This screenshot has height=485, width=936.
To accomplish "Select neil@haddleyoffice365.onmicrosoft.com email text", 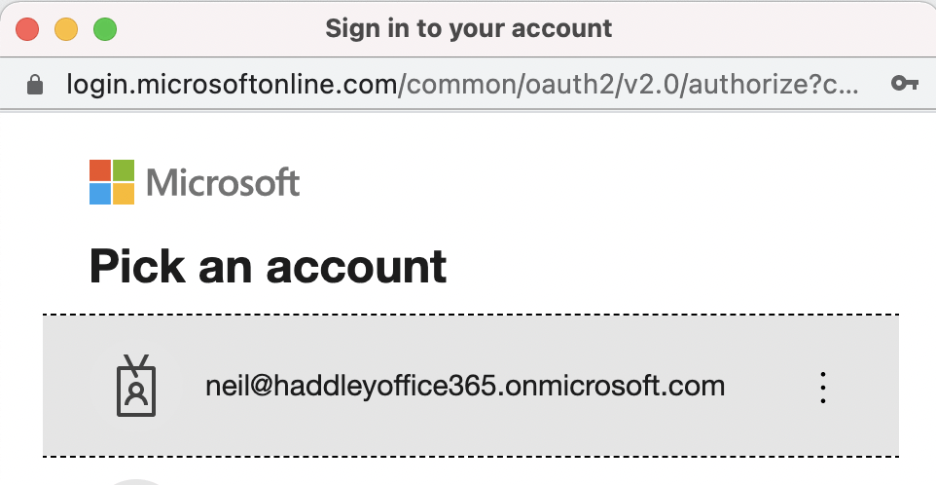I will coord(465,386).
